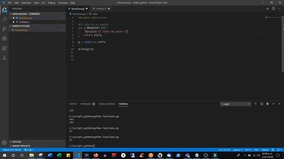Change indentation via Spaces: 4
The image size is (284, 159).
[x=237, y=150]
